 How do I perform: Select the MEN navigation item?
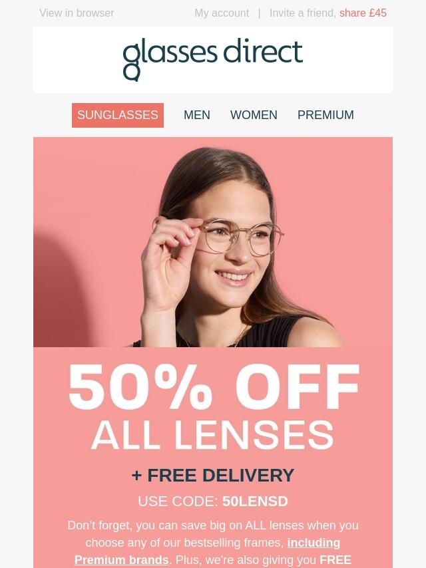click(197, 115)
